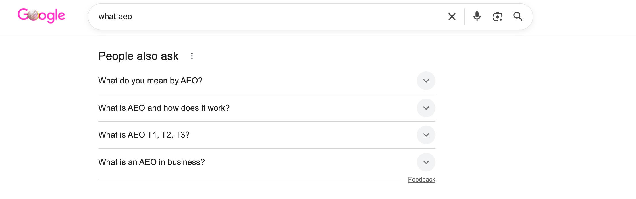Start a voice search with the microphone icon
Viewport: 636px width, 199px height.
pos(477,17)
